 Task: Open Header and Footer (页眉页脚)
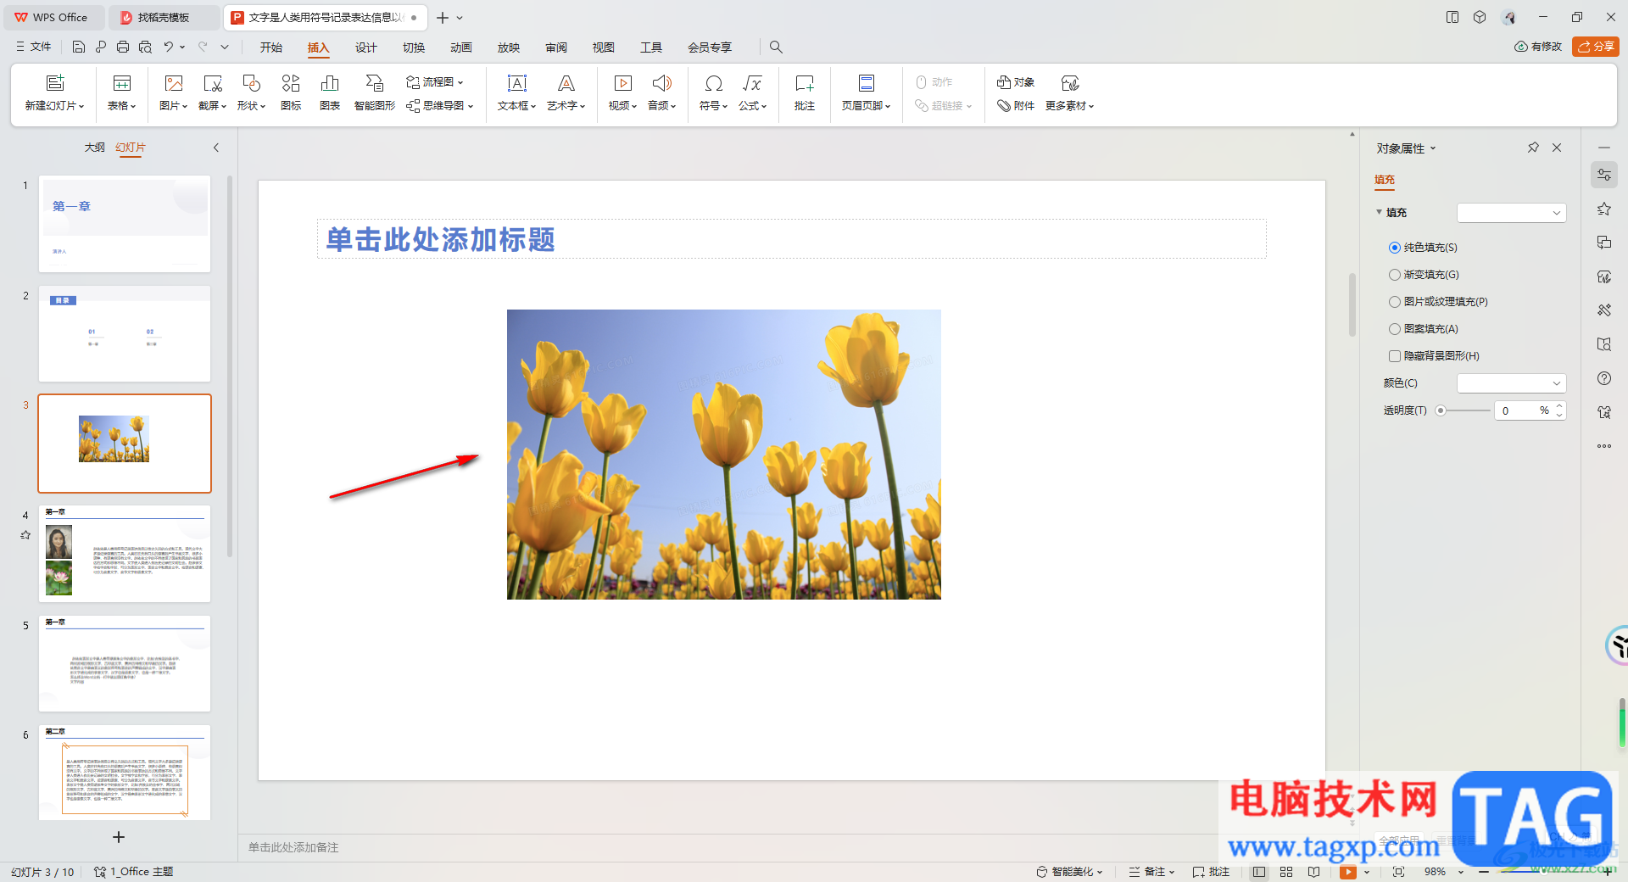tap(866, 92)
